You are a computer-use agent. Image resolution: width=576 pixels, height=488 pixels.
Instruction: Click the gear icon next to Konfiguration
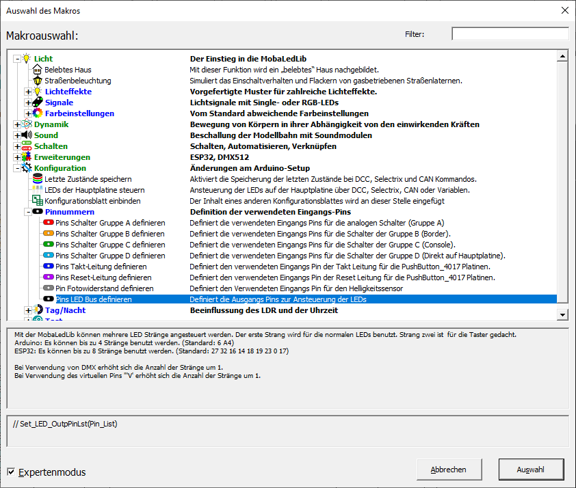(27, 168)
